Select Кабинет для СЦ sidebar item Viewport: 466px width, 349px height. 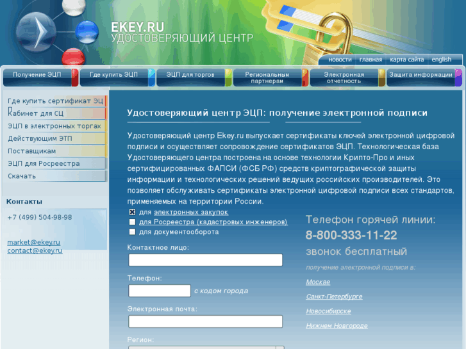click(x=55, y=113)
